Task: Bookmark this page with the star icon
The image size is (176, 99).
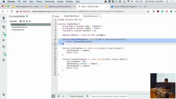Action: point(148,11)
